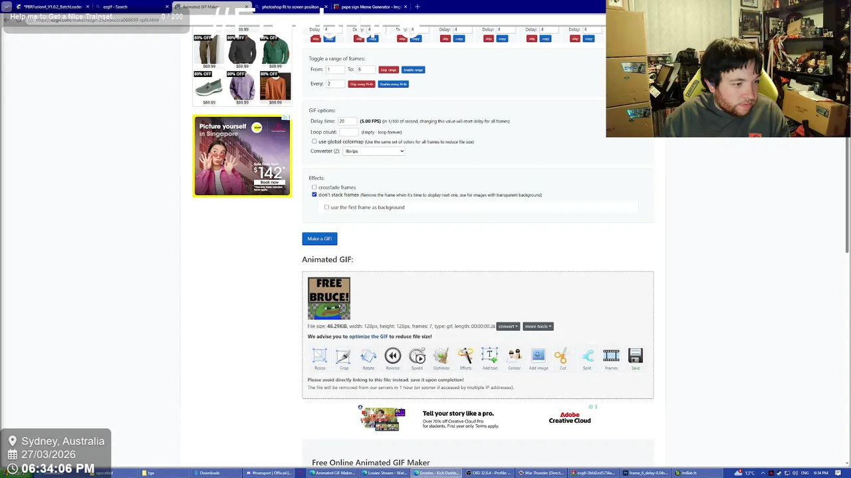Image resolution: width=851 pixels, height=478 pixels.
Task: Click the Loop count input field
Action: point(348,132)
